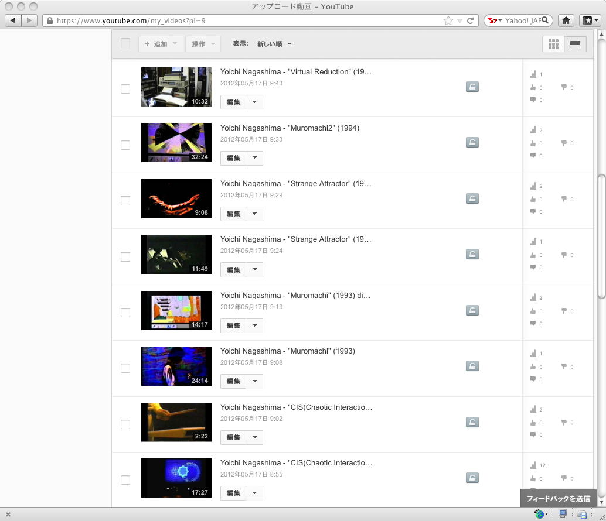
Task: Expand edit arrow for CIS 8:55 video
Action: [254, 493]
